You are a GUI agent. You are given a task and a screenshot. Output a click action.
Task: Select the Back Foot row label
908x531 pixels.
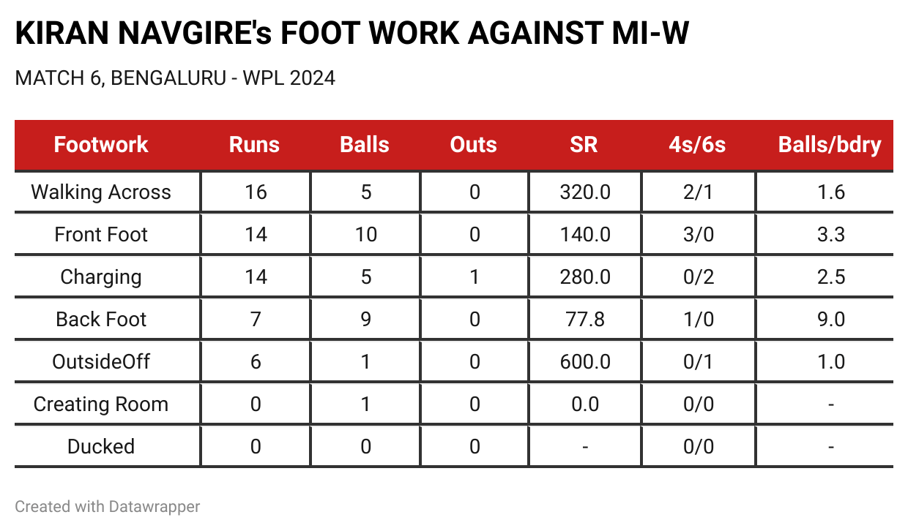tap(101, 320)
